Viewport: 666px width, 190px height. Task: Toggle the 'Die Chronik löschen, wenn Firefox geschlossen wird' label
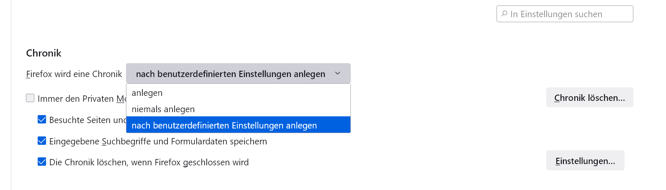click(149, 162)
